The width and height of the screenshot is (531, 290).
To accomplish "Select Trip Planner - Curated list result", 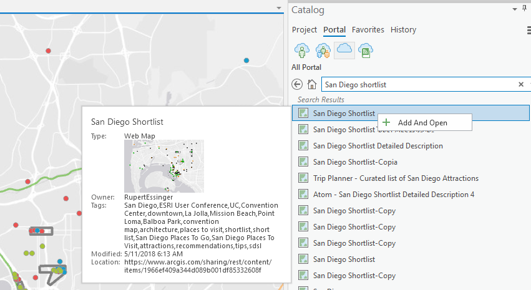I will pyautogui.click(x=396, y=178).
